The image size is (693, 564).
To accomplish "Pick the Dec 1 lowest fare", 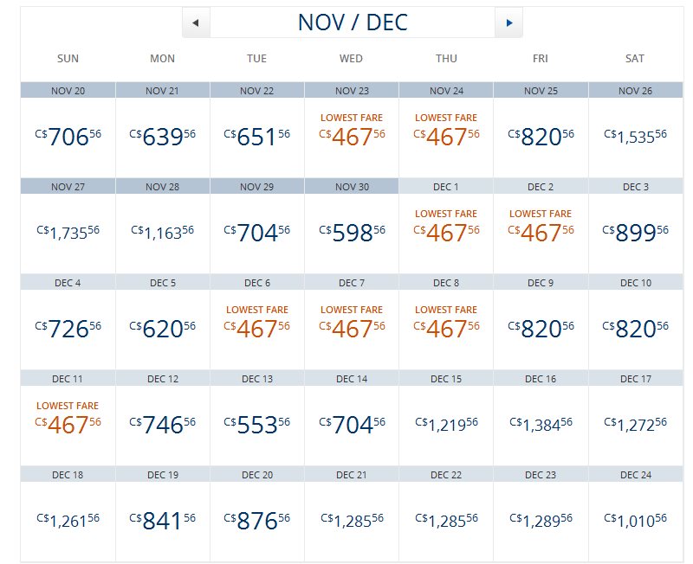I will 446,232.
